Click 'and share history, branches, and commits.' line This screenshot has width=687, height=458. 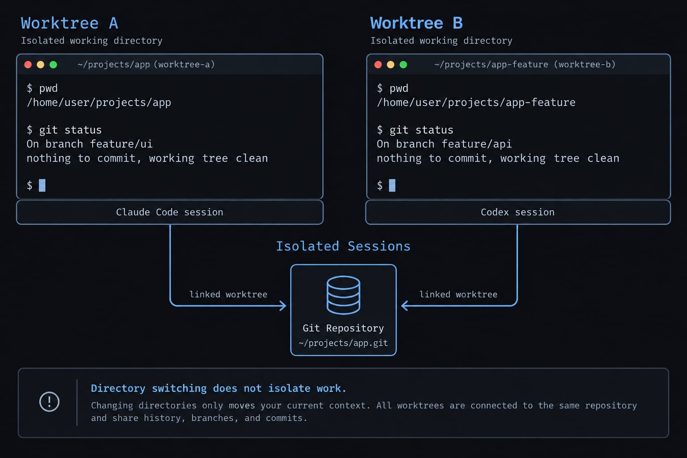pyautogui.click(x=199, y=418)
